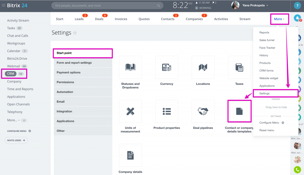Go to the Stream tab
Viewport: 304px width, 175px height.
pos(245,19)
